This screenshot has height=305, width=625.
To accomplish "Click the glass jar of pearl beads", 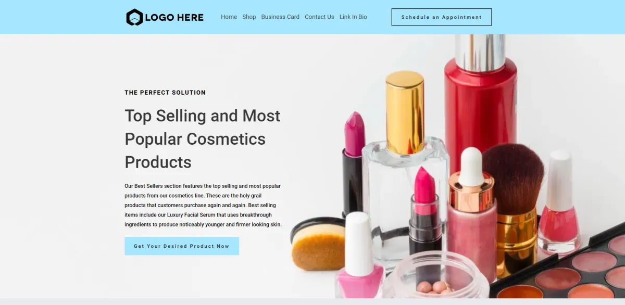I will (435, 276).
